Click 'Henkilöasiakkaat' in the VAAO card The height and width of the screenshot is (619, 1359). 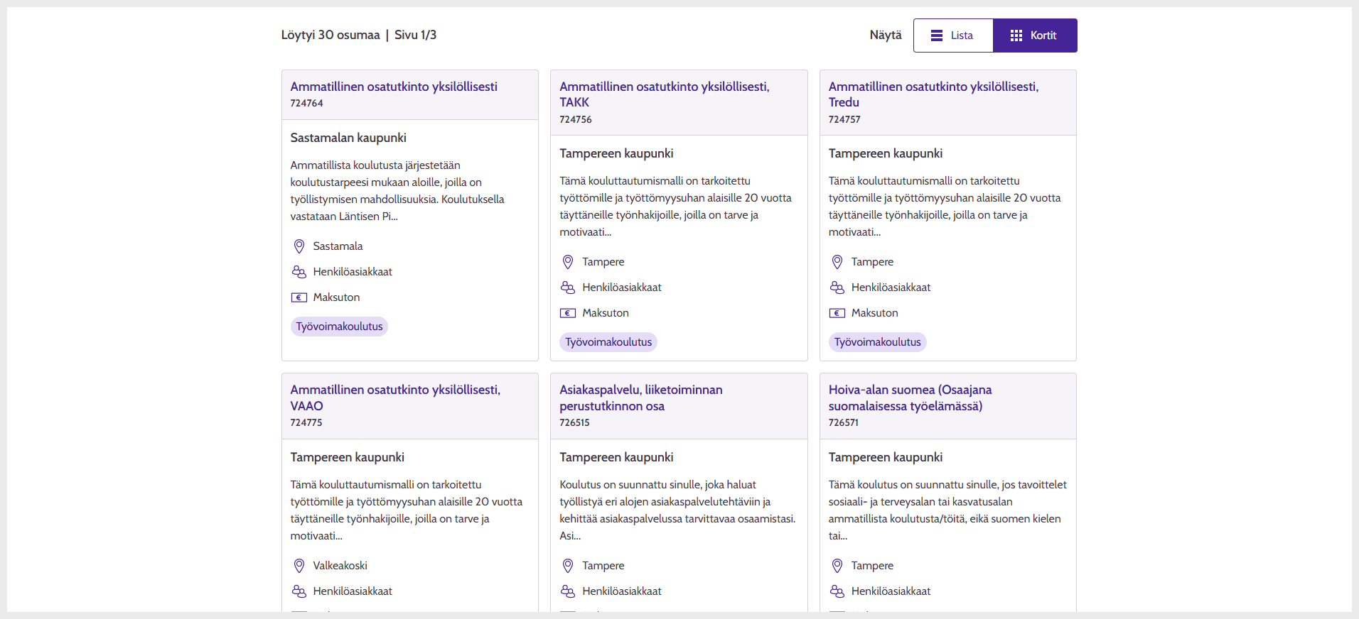coord(353,591)
